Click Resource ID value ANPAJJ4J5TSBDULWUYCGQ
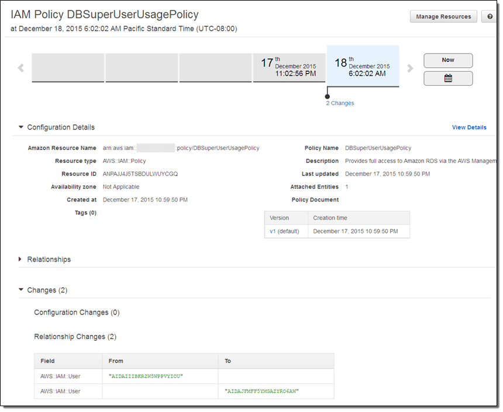This screenshot has height=412, width=503. pyautogui.click(x=140, y=174)
